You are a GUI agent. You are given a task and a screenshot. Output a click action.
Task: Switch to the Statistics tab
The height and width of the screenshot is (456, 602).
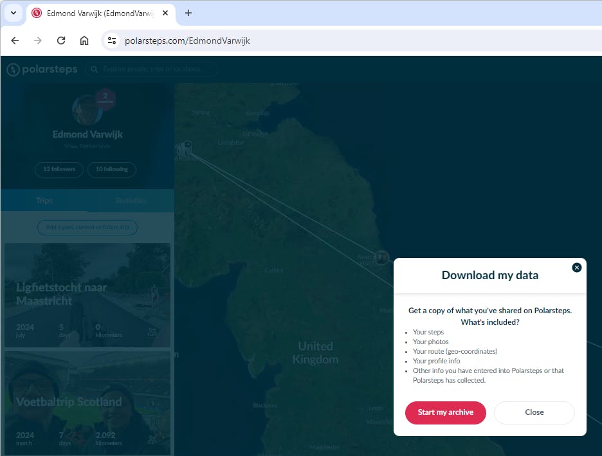(x=131, y=201)
